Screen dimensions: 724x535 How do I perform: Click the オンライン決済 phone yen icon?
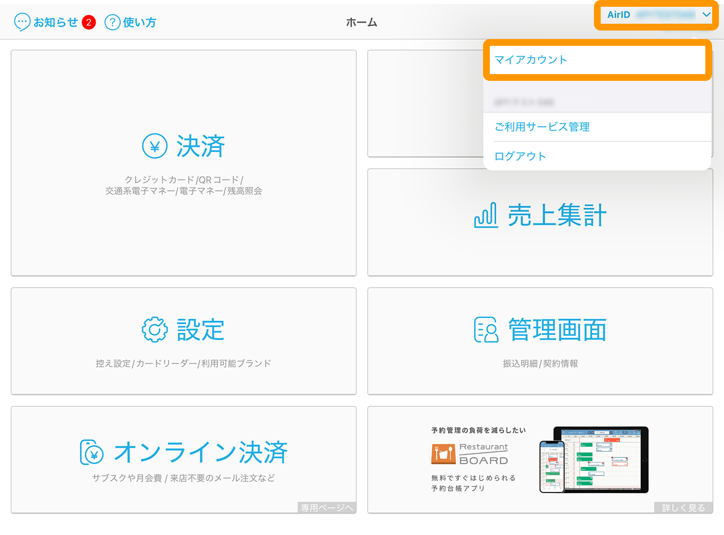(92, 452)
